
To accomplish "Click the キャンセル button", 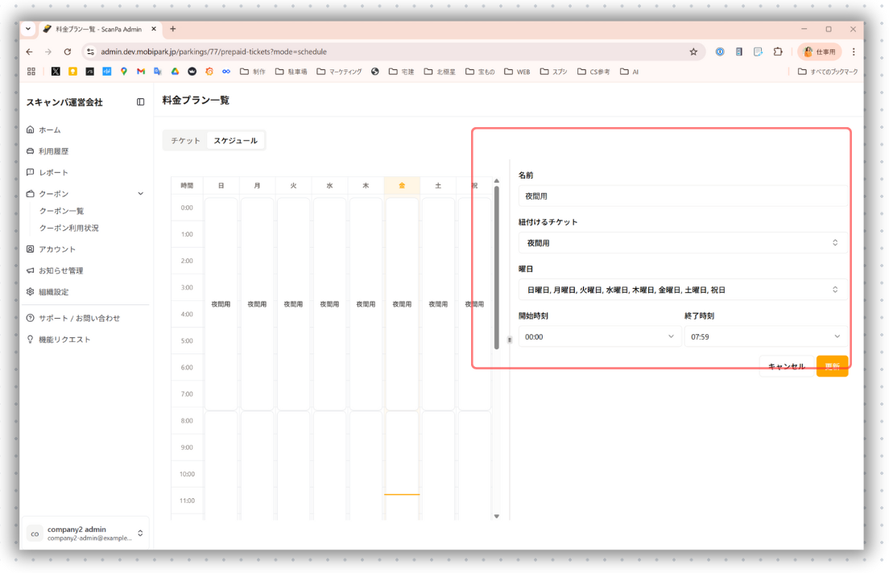I will (786, 366).
